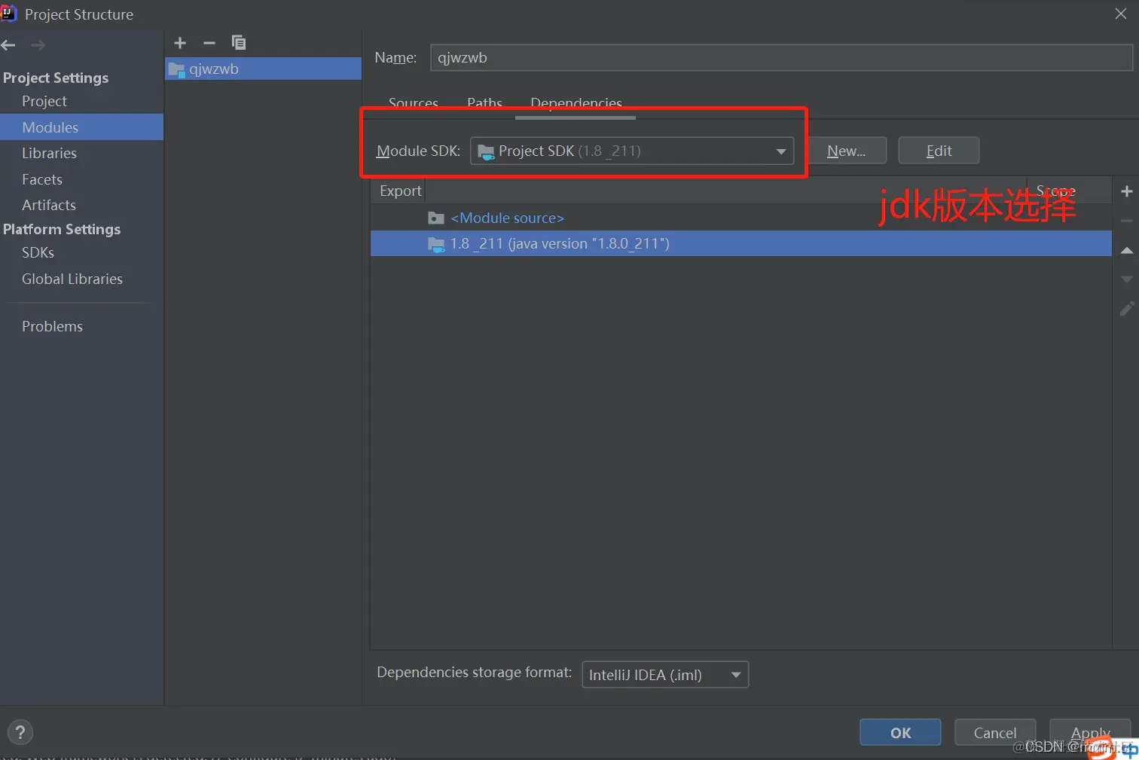Edit dependency with the pencil icon
Viewport: 1139px width, 760px height.
pos(1127,309)
